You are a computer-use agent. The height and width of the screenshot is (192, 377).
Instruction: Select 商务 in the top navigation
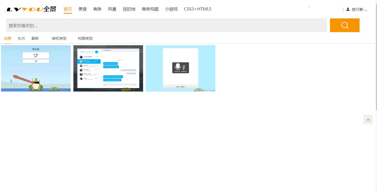click(x=97, y=9)
